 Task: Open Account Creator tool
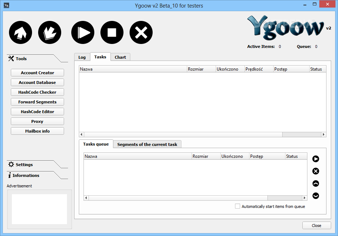click(37, 73)
